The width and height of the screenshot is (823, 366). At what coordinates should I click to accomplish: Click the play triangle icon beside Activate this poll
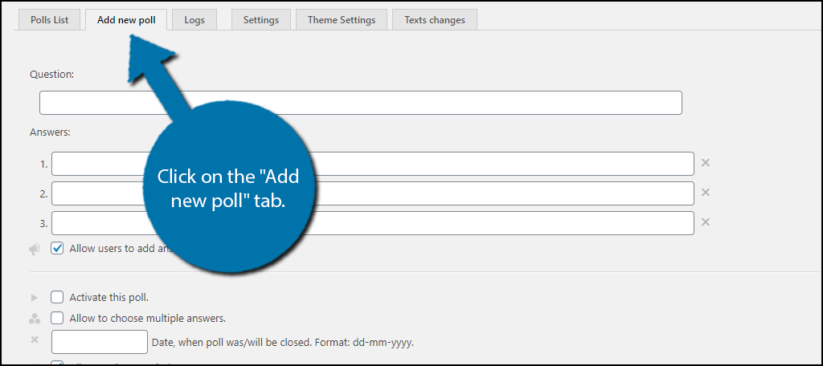(x=34, y=297)
